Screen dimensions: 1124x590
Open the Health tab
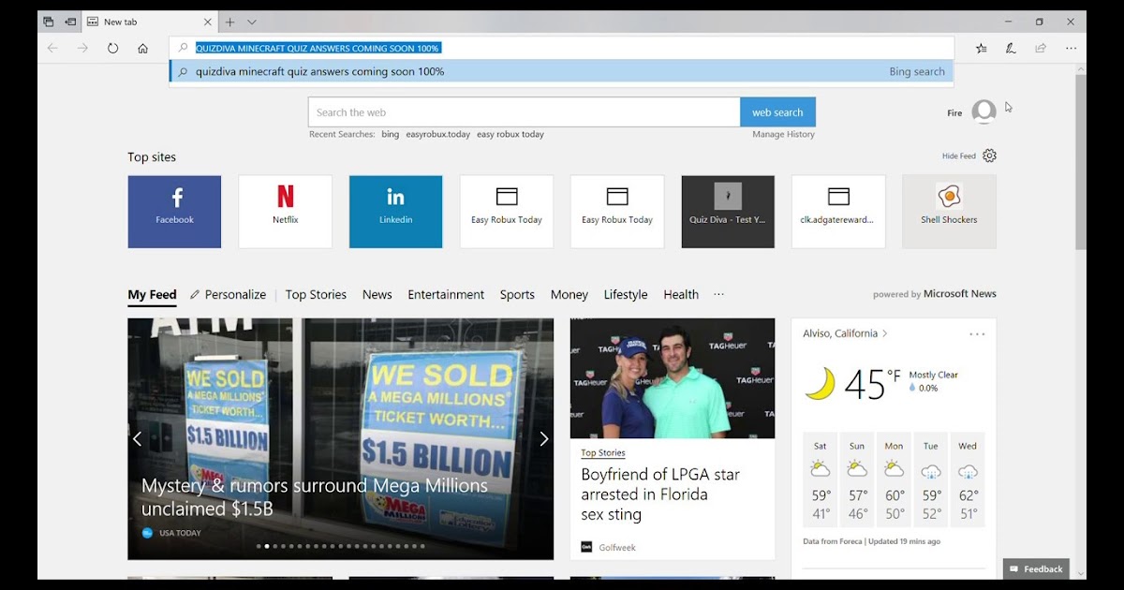(681, 294)
